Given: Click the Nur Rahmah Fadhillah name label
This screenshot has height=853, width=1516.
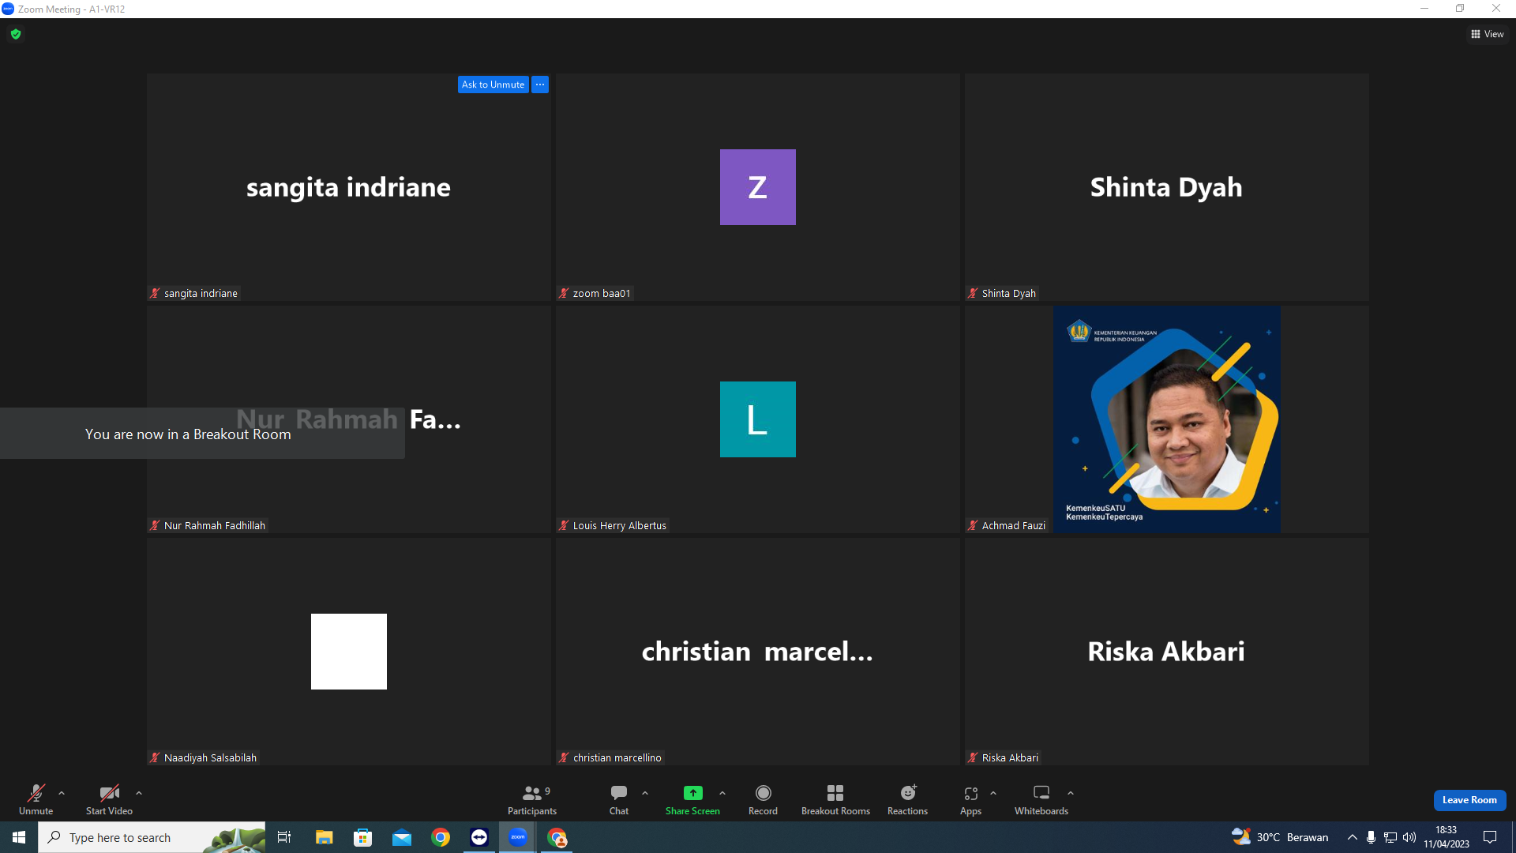Looking at the screenshot, I should 214,525.
